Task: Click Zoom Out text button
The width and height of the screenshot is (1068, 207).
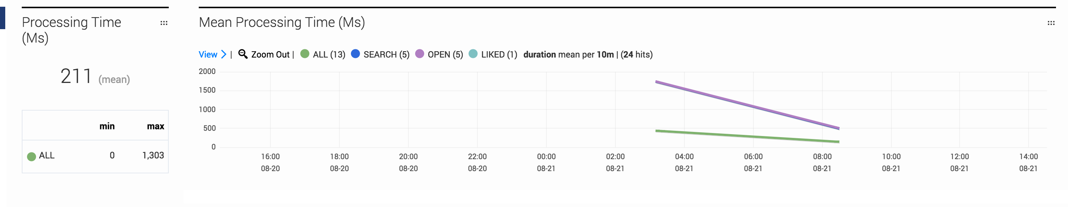Action: tap(270, 55)
